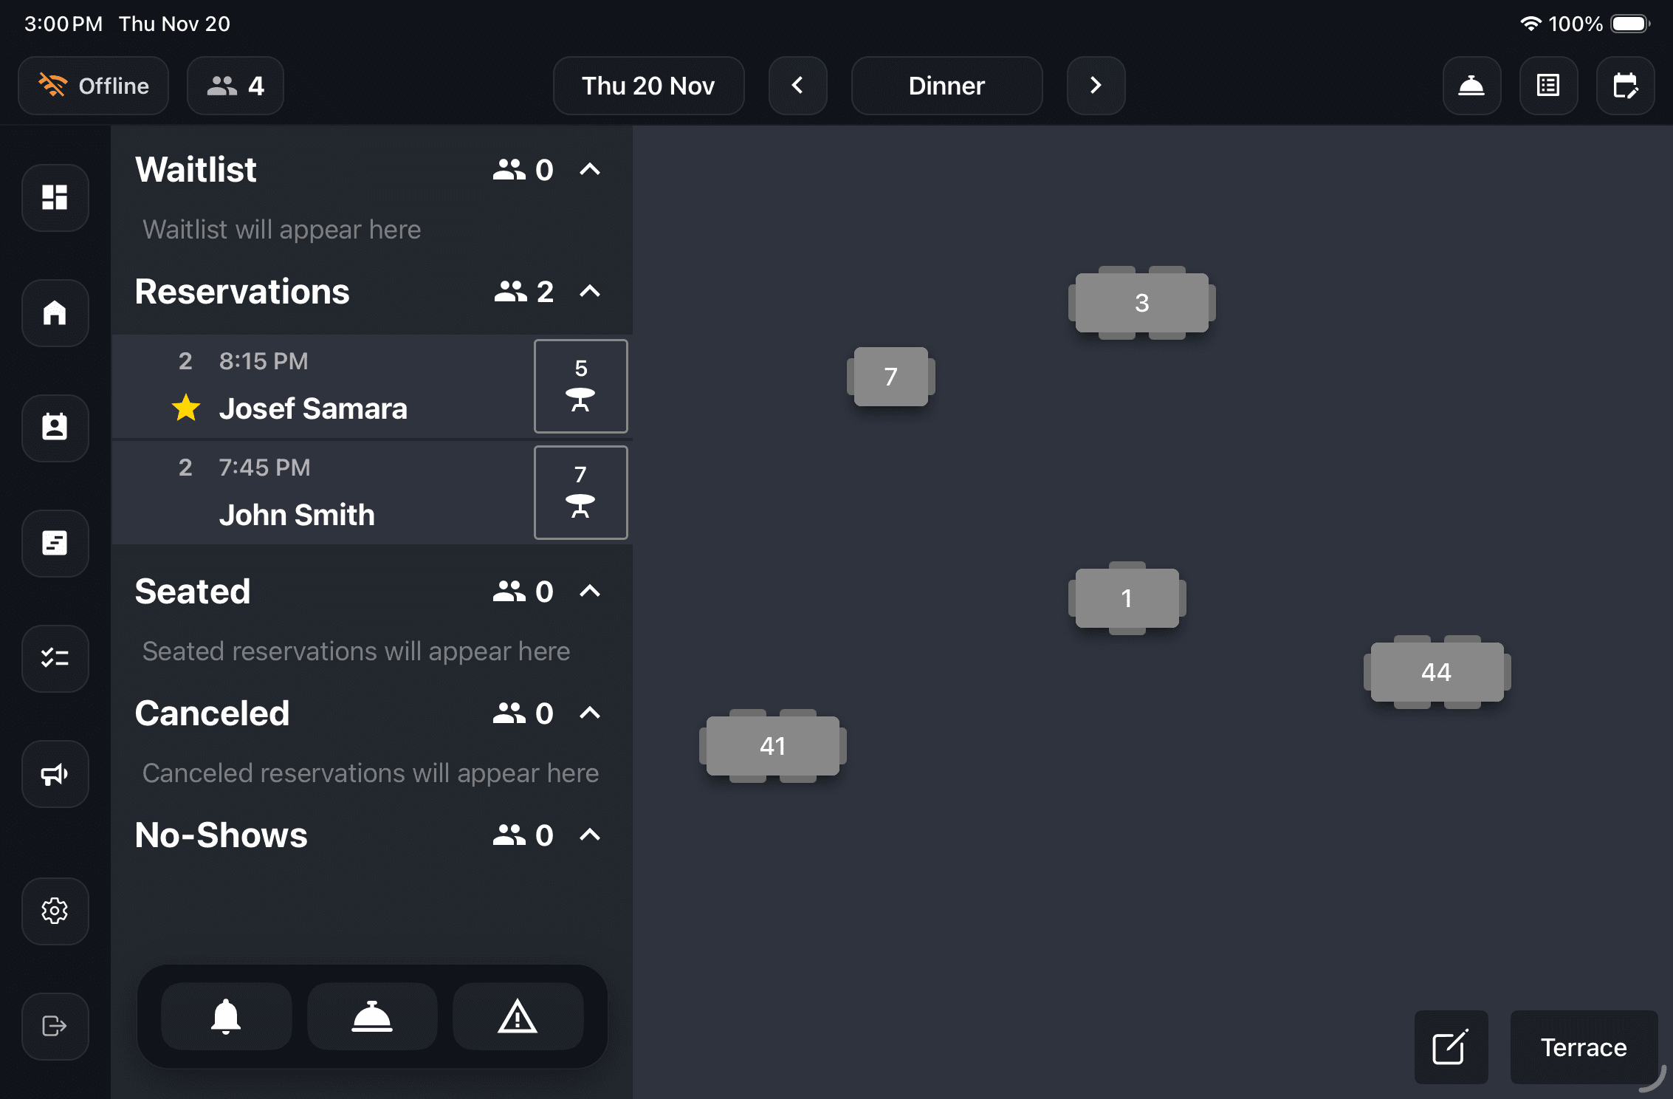Open the dashboard grid icon in sidebar
Image resolution: width=1673 pixels, height=1099 pixels.
click(x=55, y=198)
